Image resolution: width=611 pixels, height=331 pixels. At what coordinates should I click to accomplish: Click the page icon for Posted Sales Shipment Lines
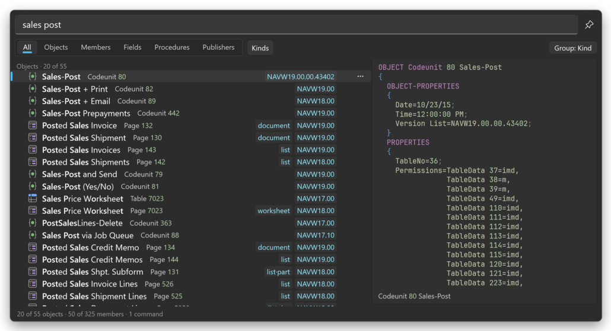(x=33, y=295)
